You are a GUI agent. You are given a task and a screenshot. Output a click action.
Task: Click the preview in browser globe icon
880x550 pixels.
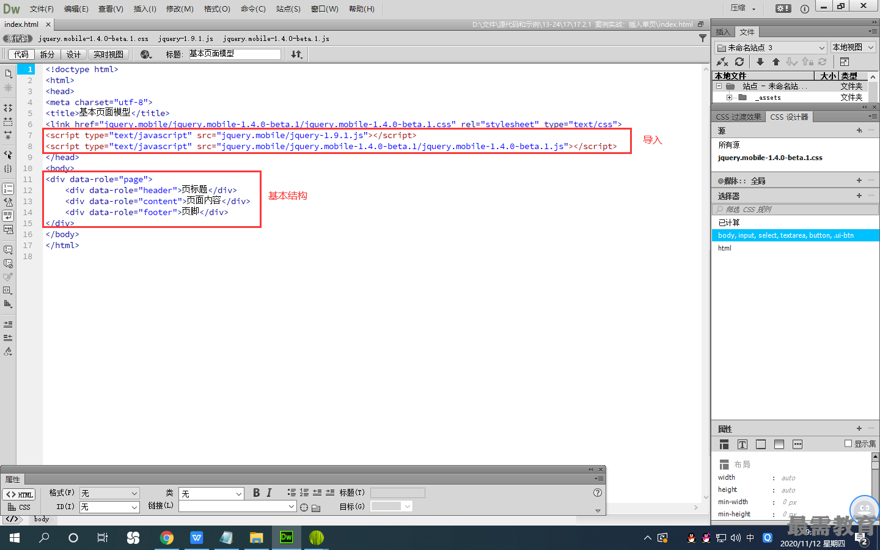[146, 54]
